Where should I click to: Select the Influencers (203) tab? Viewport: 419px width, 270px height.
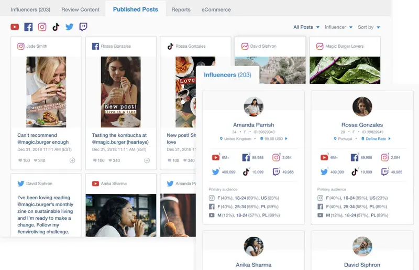[30, 9]
